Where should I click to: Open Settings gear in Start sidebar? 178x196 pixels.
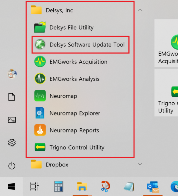click(x=12, y=143)
